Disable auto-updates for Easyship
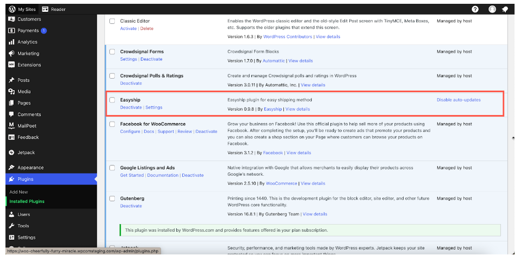The image size is (520, 262). [459, 100]
